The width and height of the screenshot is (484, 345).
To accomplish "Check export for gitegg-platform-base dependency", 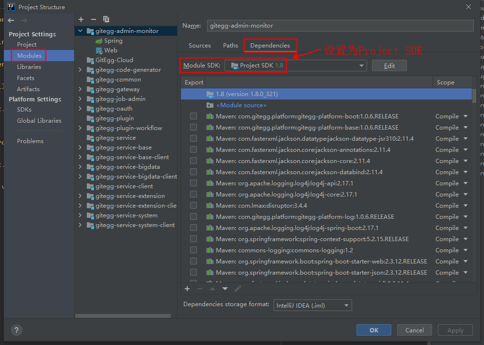I will [194, 127].
